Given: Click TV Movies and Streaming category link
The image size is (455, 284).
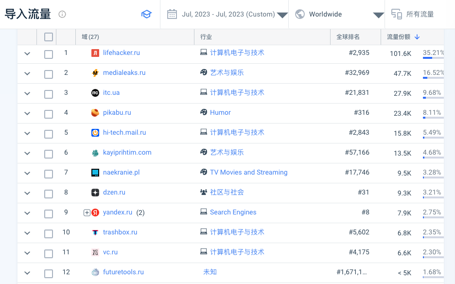Looking at the screenshot, I should 248,172.
